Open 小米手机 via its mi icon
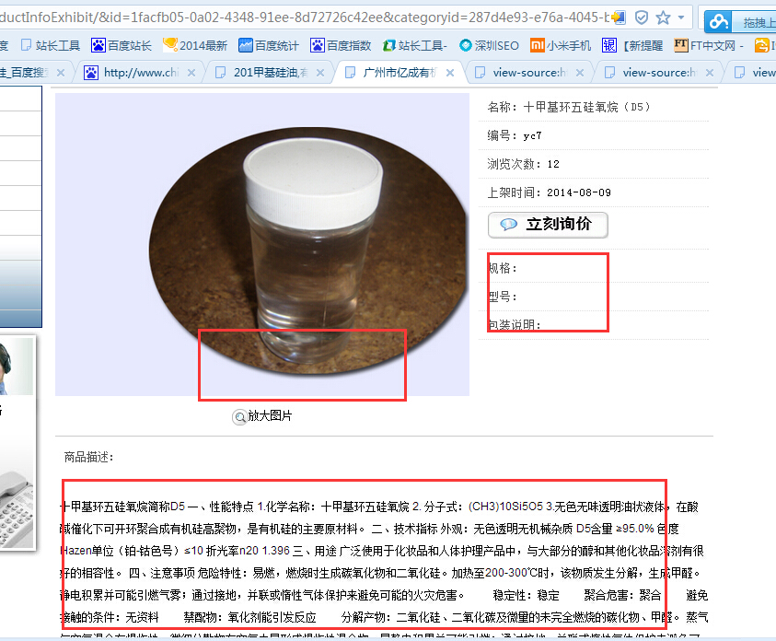Screen dimensions: 776x641 point(537,43)
